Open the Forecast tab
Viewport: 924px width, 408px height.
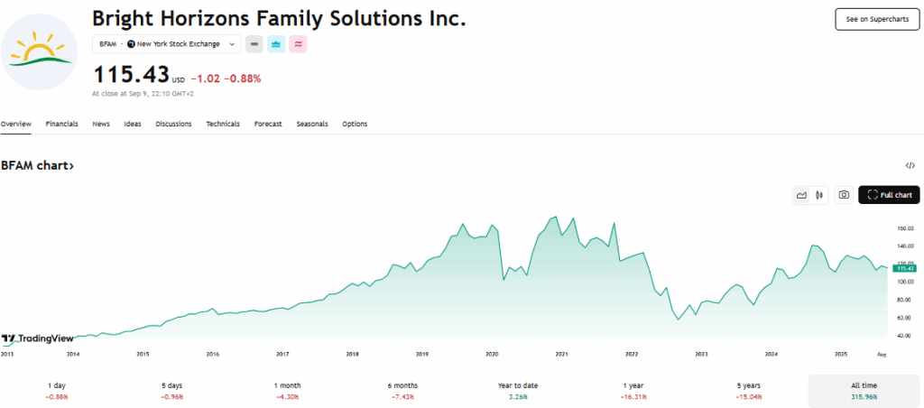point(268,124)
